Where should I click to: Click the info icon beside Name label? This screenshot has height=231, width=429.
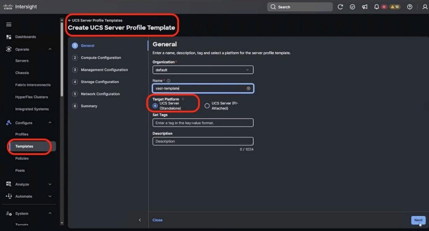(169, 81)
